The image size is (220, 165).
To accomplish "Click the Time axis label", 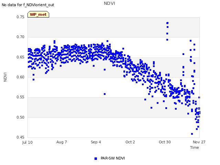I will tap(195, 147).
